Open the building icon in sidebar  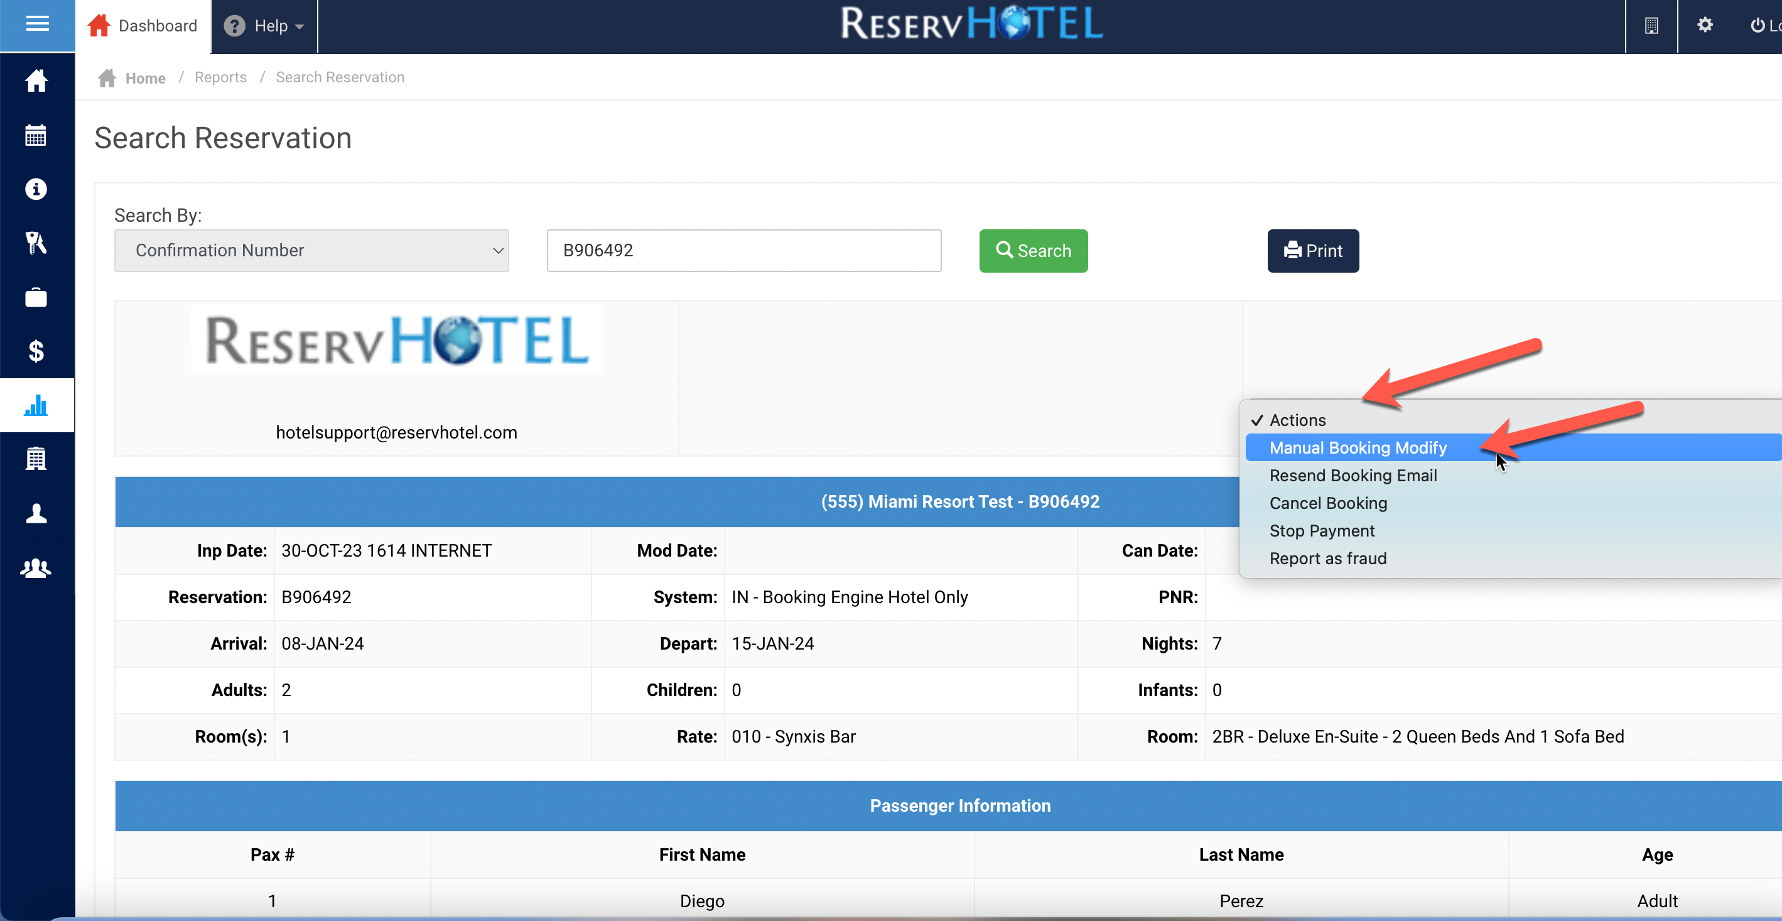click(x=36, y=459)
